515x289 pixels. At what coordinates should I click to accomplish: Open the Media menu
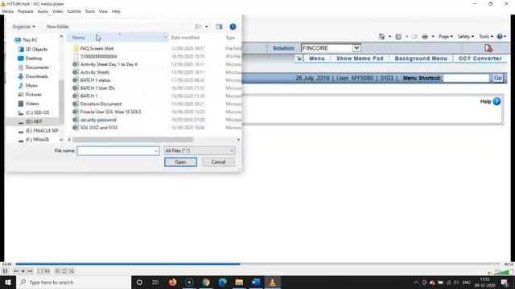(7, 11)
